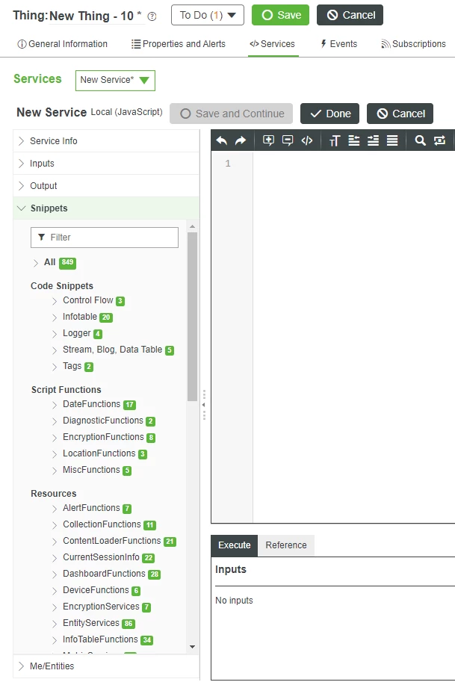Switch to the Services tab
Image resolution: width=455 pixels, height=685 pixels.
coord(272,44)
